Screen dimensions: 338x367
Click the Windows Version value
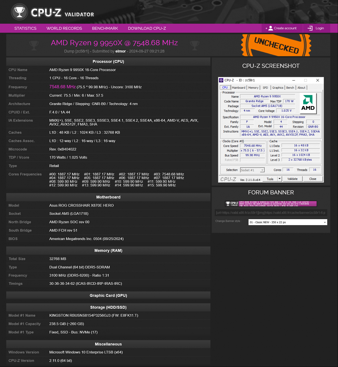pos(86,352)
